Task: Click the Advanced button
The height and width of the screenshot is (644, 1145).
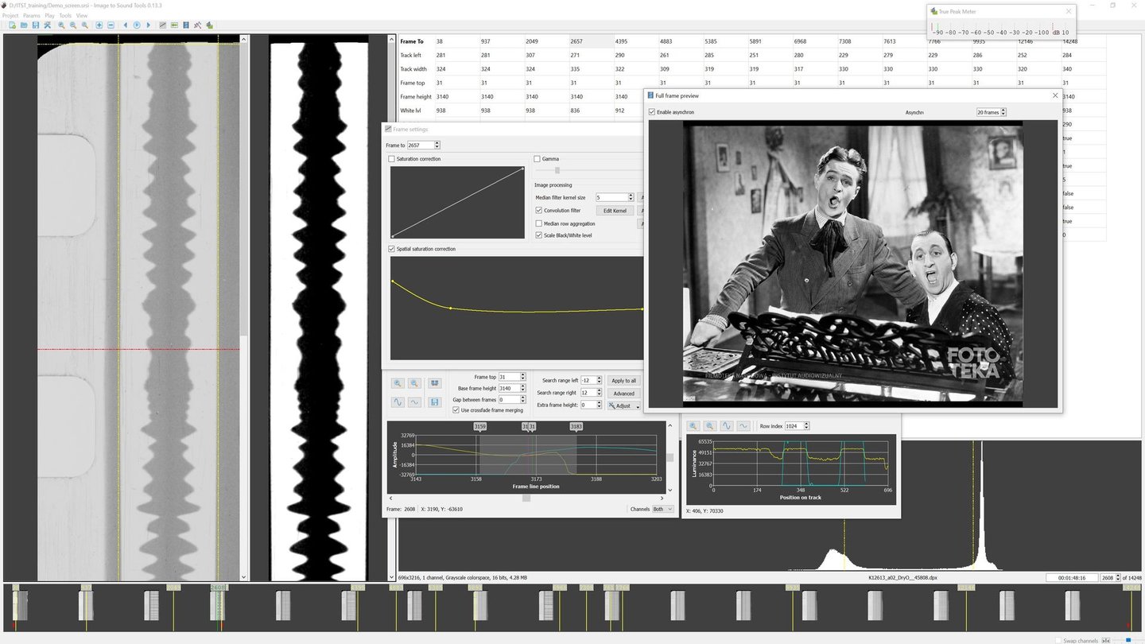Action: click(x=623, y=394)
